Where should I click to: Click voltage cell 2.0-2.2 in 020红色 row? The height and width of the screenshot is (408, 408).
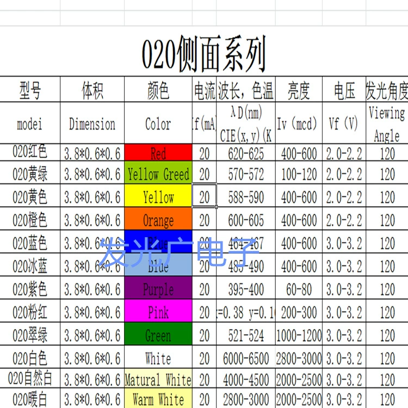coord(344,152)
